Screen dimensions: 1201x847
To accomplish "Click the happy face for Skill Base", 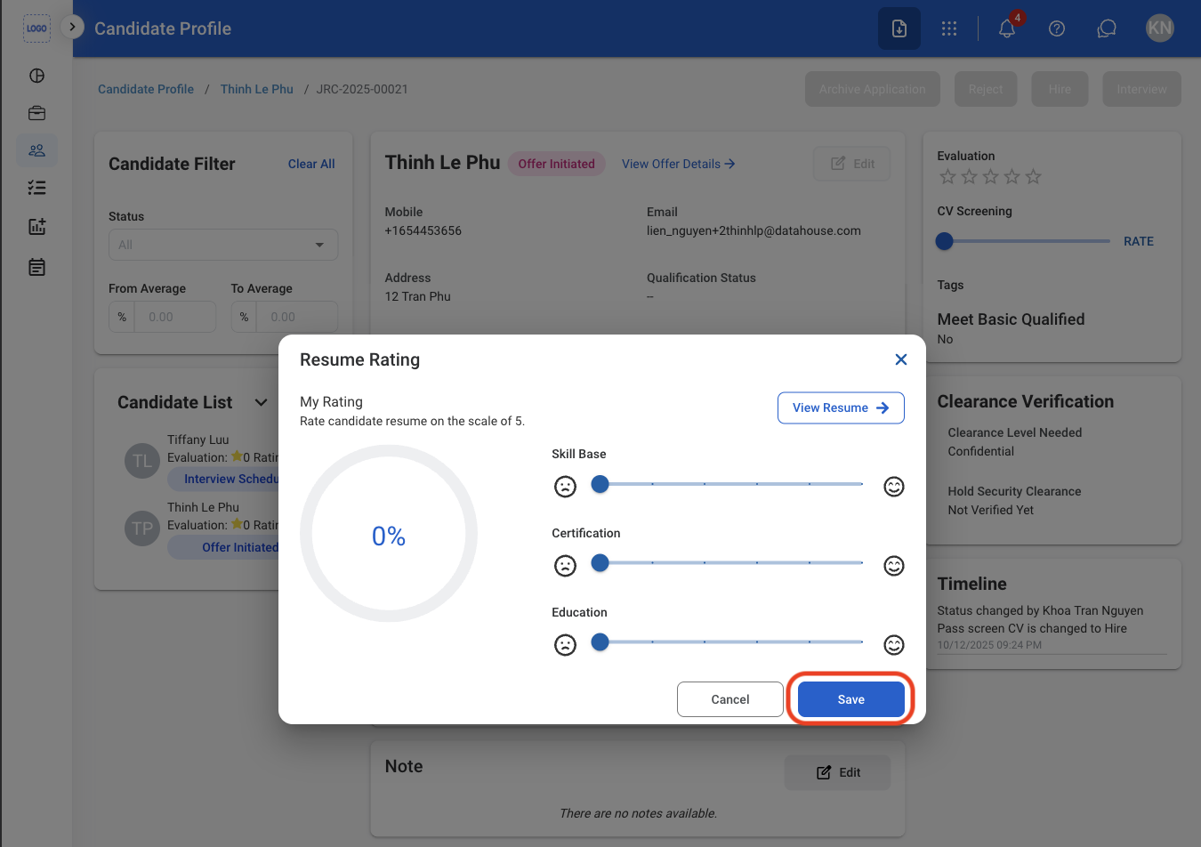I will [x=894, y=486].
